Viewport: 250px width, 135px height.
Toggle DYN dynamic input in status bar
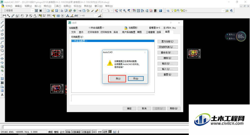[100, 132]
